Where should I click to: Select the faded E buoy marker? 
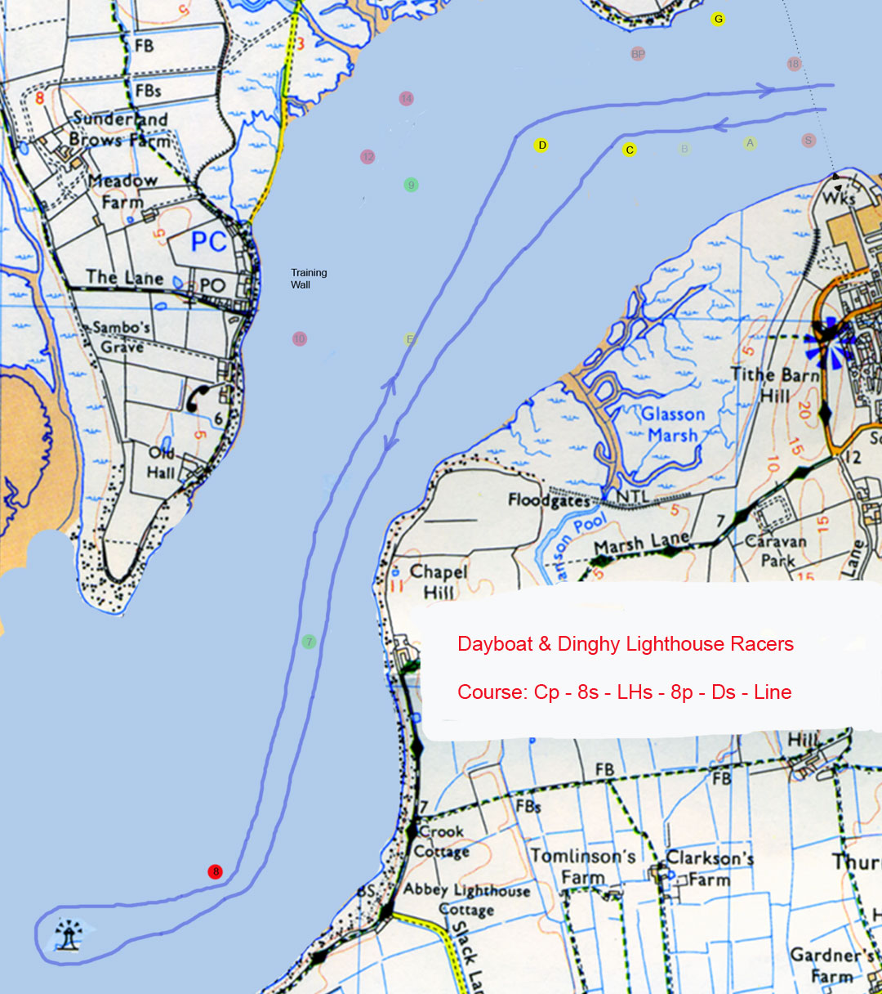coord(409,339)
